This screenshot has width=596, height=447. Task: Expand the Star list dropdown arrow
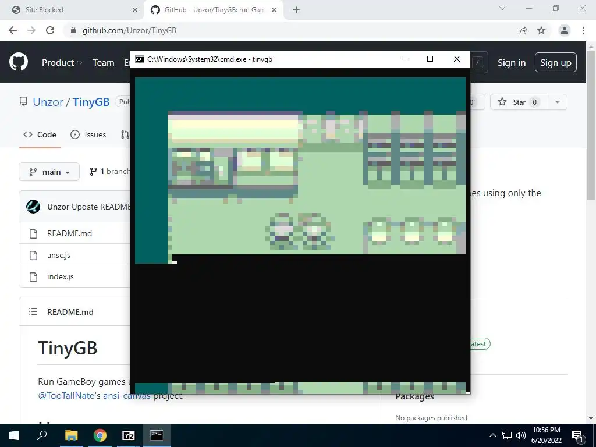pos(558,102)
